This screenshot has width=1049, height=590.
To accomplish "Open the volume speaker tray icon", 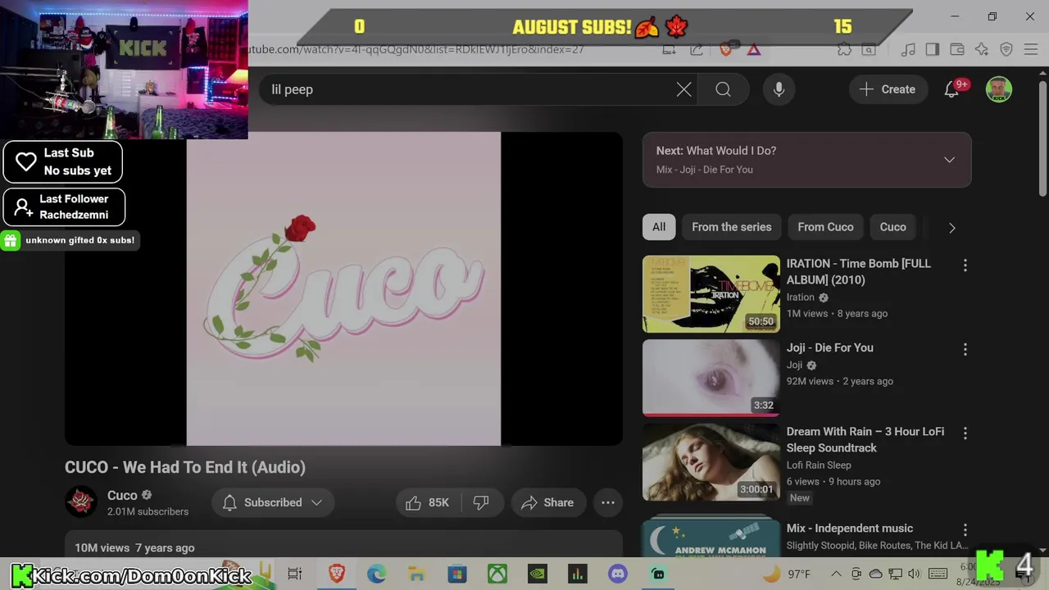I will (x=915, y=574).
